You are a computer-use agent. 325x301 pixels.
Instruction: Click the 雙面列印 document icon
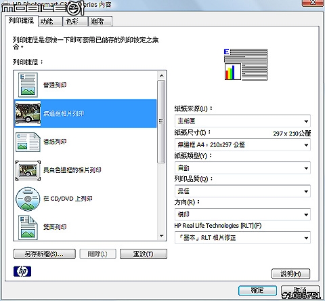[28, 227]
